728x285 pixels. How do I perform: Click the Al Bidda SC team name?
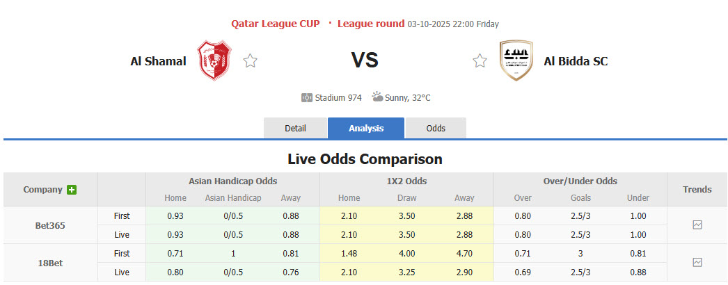point(576,61)
